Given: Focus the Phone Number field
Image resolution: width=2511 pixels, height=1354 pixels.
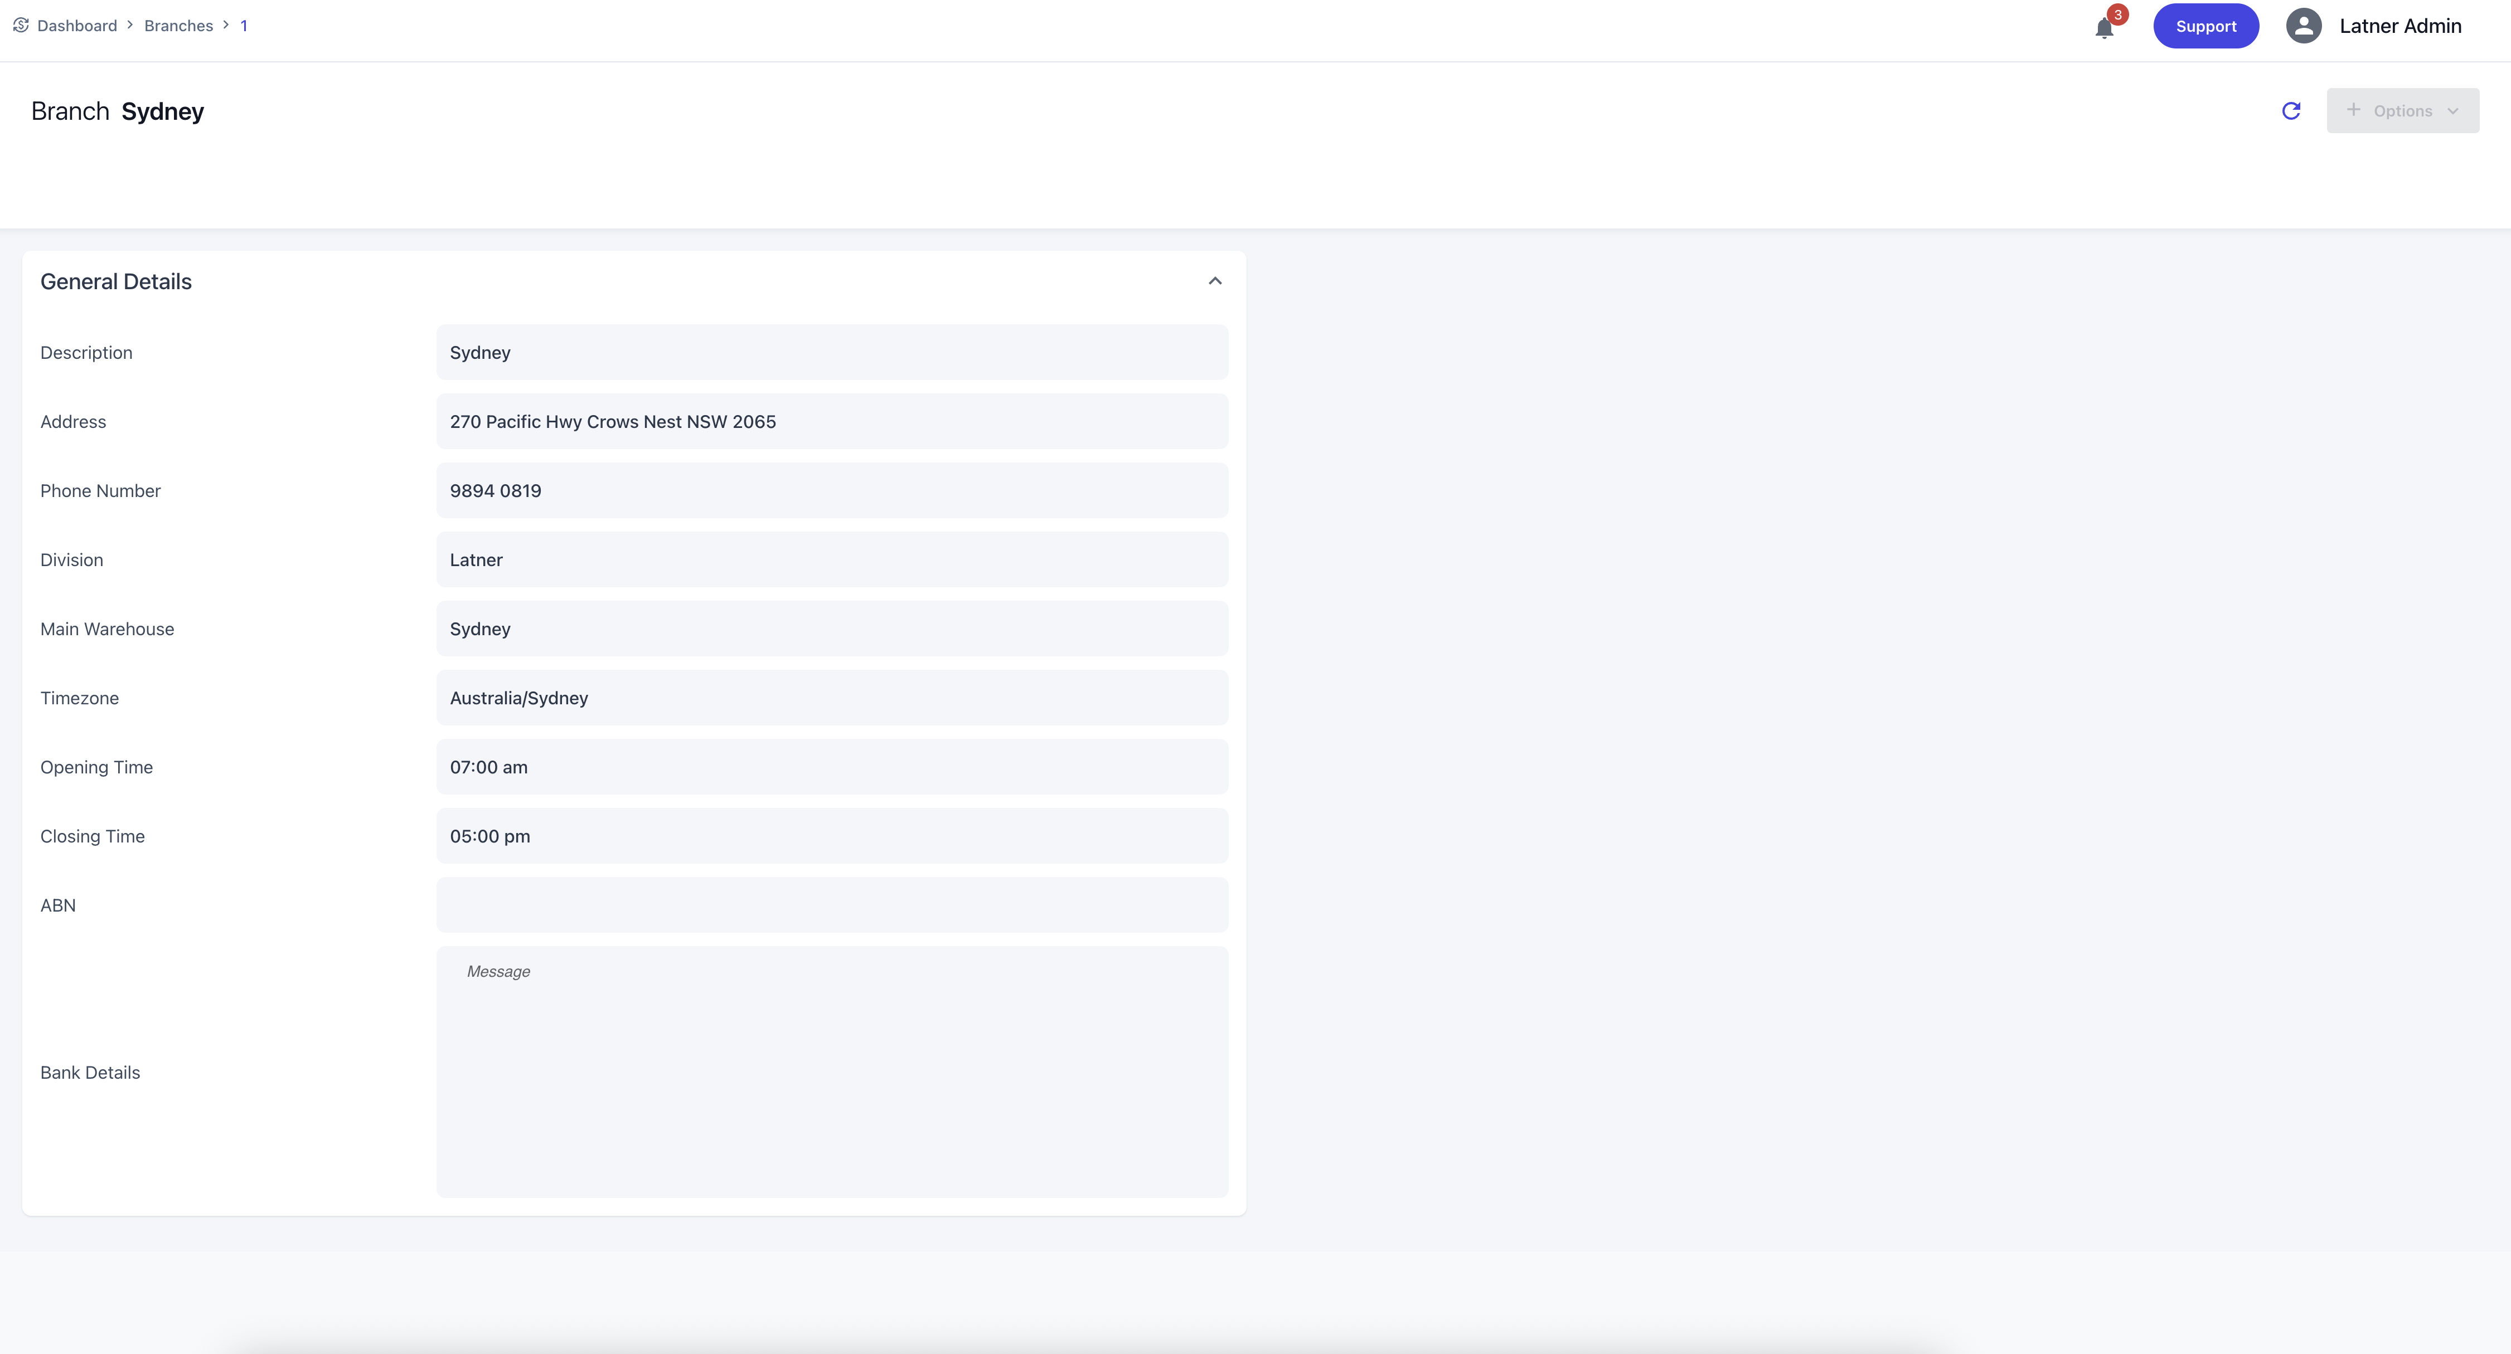Looking at the screenshot, I should 831,491.
